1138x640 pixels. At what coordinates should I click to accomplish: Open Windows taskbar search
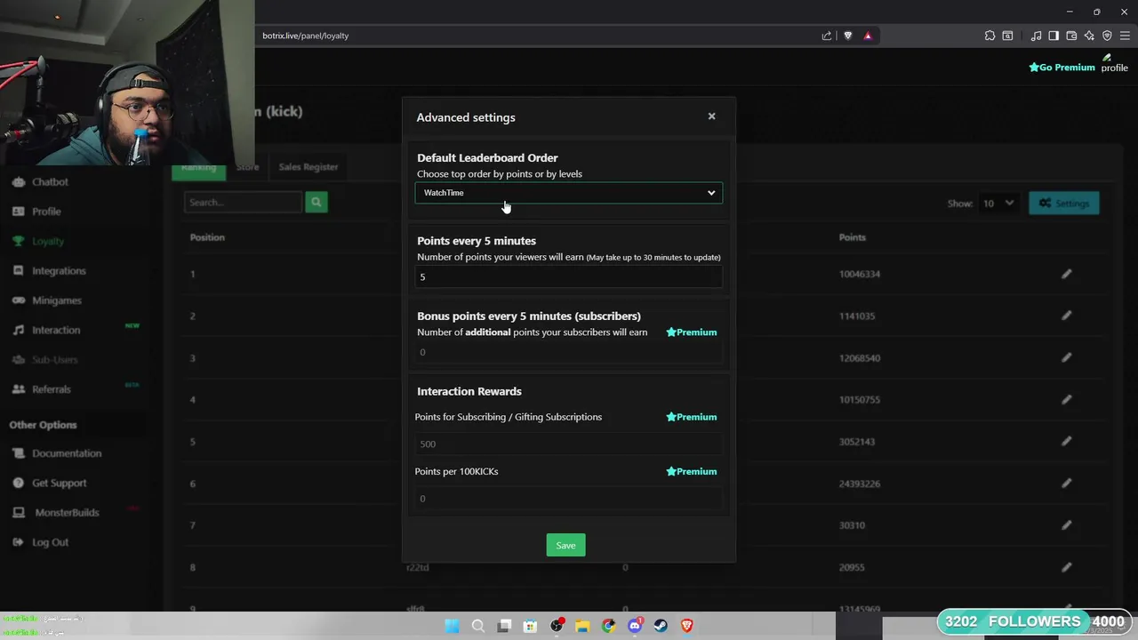pyautogui.click(x=477, y=626)
